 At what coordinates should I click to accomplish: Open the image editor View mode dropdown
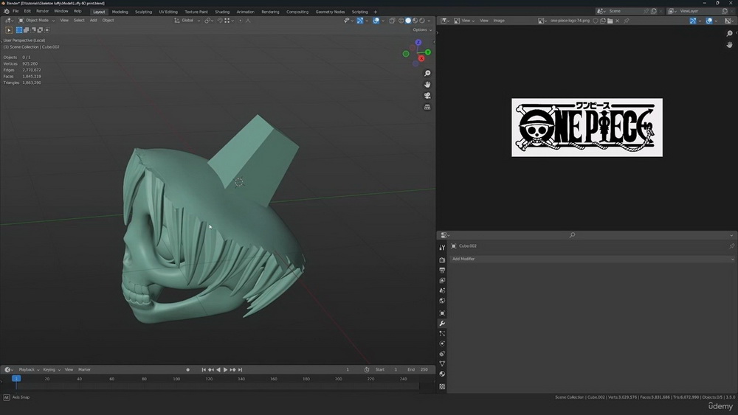point(466,21)
